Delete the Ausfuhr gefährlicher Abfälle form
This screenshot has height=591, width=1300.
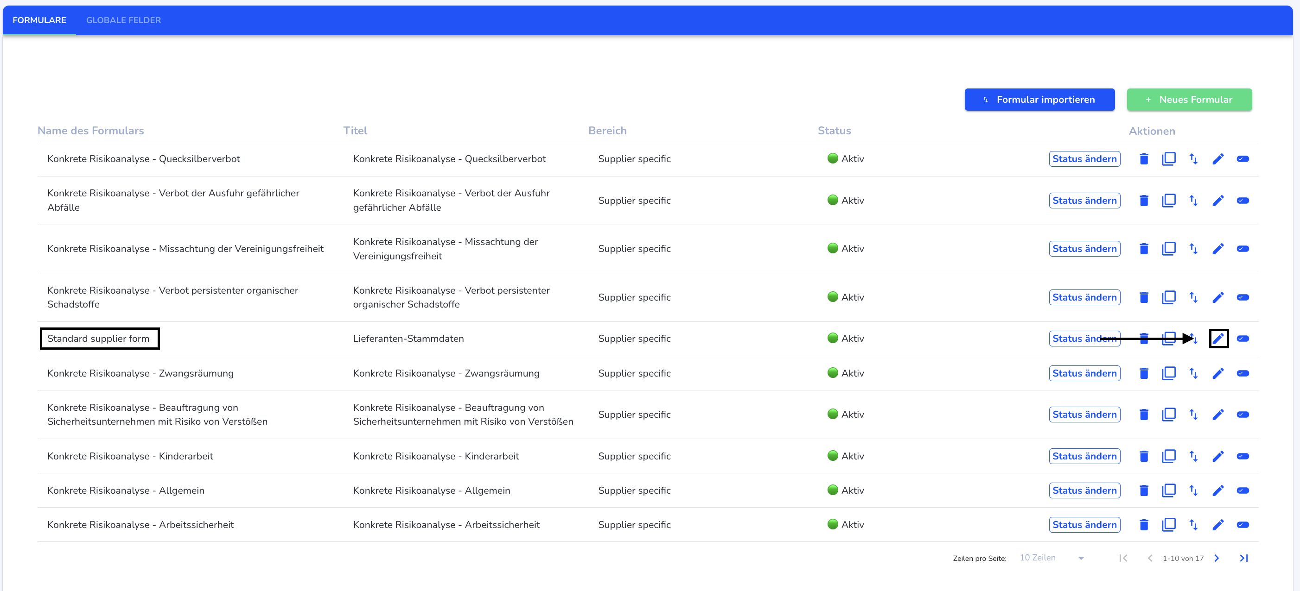click(x=1144, y=201)
